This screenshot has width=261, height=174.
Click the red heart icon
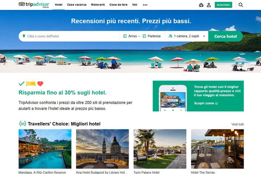(x=40, y=84)
